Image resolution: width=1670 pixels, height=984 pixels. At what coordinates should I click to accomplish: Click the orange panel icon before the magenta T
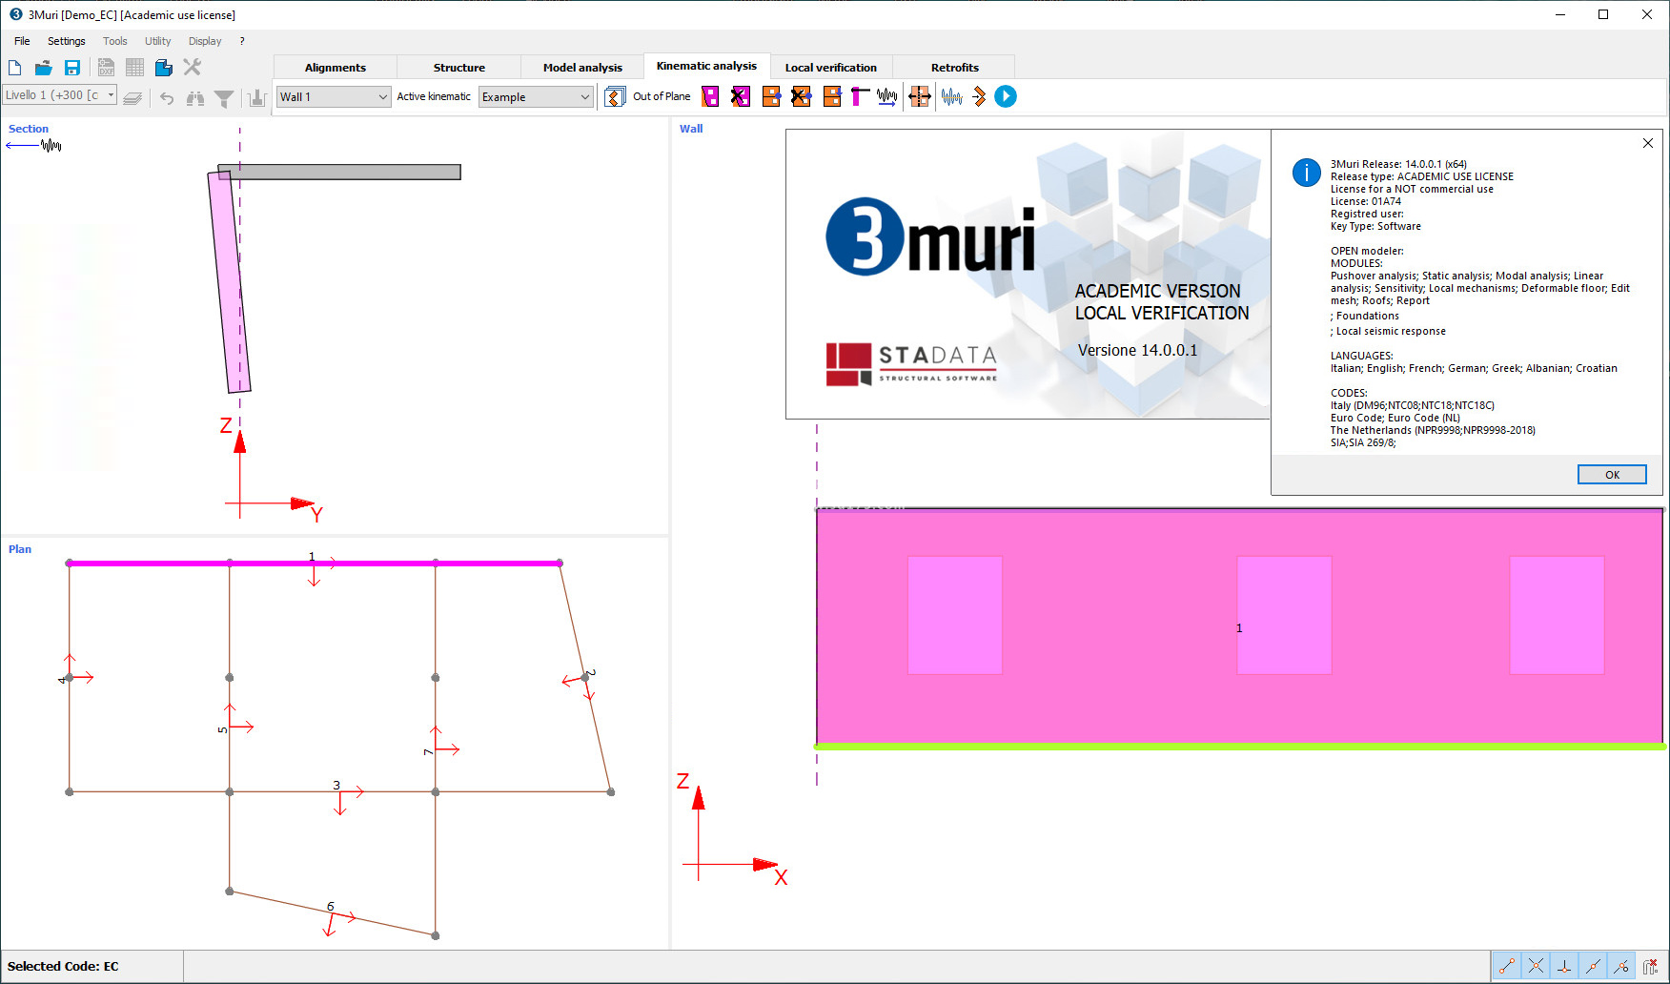pos(832,96)
